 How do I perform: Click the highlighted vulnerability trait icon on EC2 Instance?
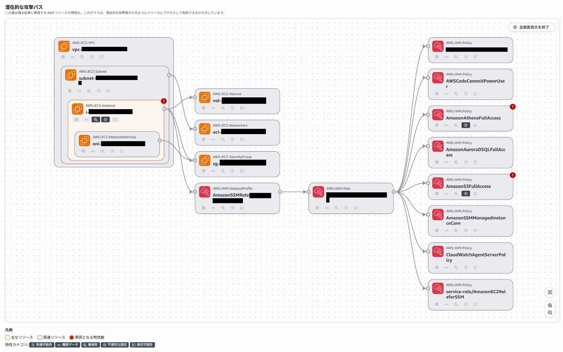point(96,120)
